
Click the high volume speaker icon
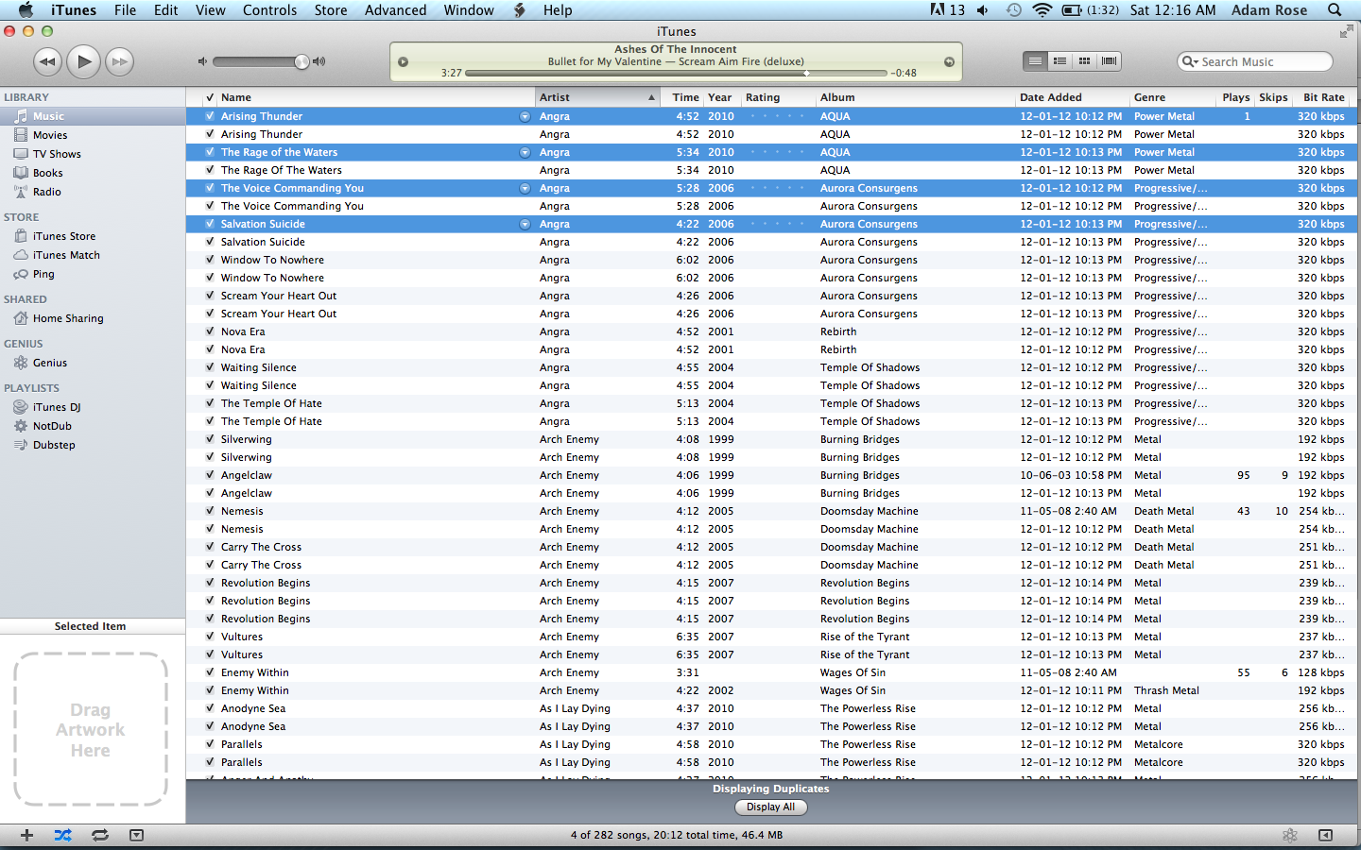tap(319, 61)
